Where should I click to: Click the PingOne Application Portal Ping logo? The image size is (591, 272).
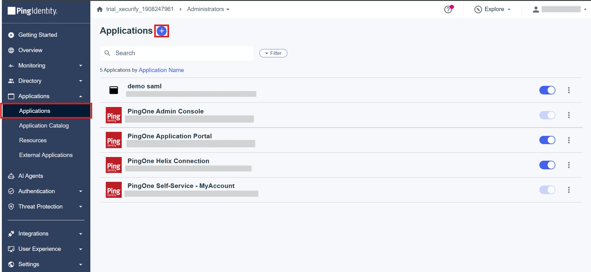(114, 140)
